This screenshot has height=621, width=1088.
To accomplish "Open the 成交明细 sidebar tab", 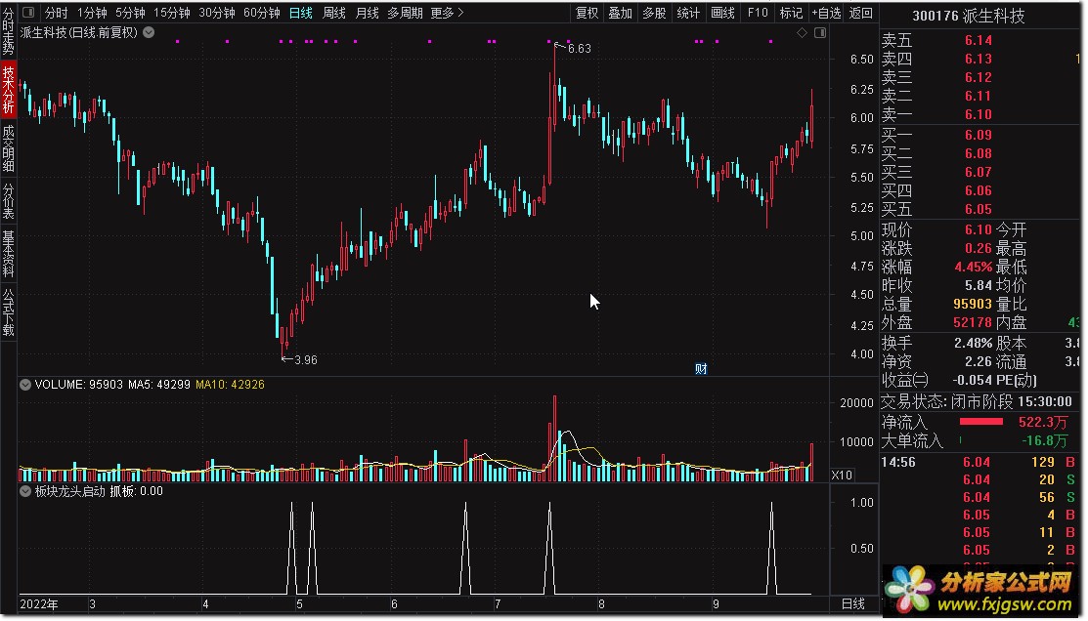I will coord(9,147).
